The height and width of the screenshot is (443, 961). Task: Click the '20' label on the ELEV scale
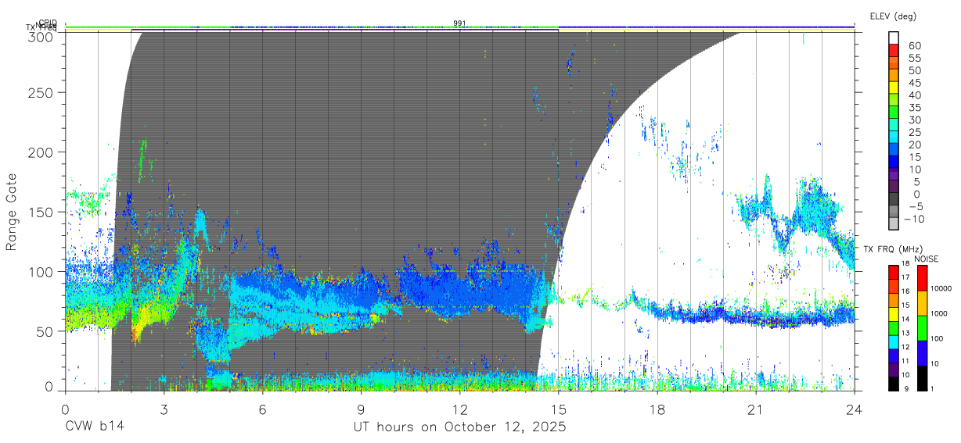click(914, 145)
